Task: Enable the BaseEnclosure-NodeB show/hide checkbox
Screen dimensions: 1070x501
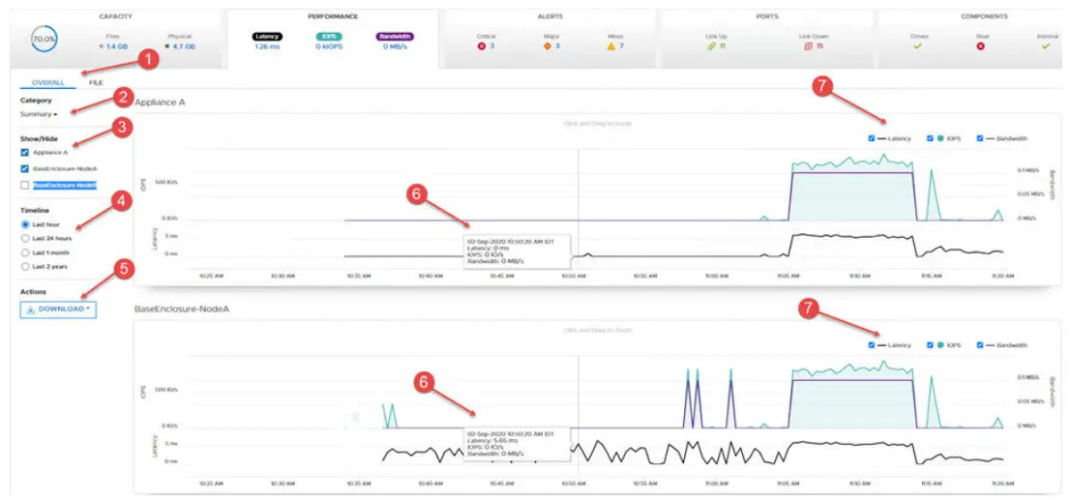Action: 25,185
